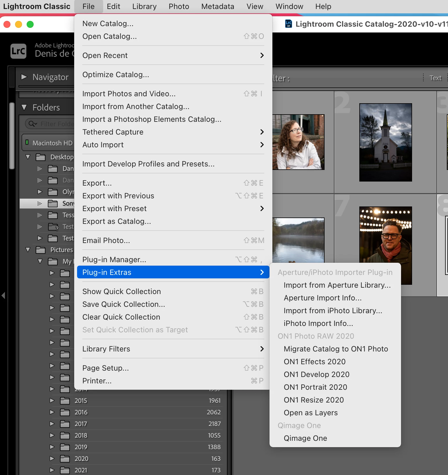Collapse the My folder under Pictures

pyautogui.click(x=40, y=261)
